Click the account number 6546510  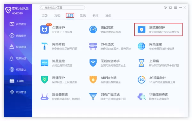point(18,13)
